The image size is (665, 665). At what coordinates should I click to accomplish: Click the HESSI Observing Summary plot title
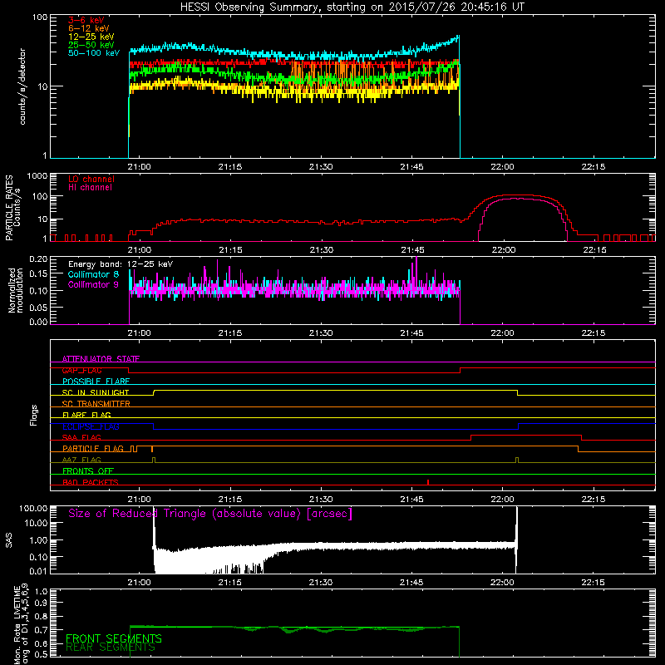point(352,7)
